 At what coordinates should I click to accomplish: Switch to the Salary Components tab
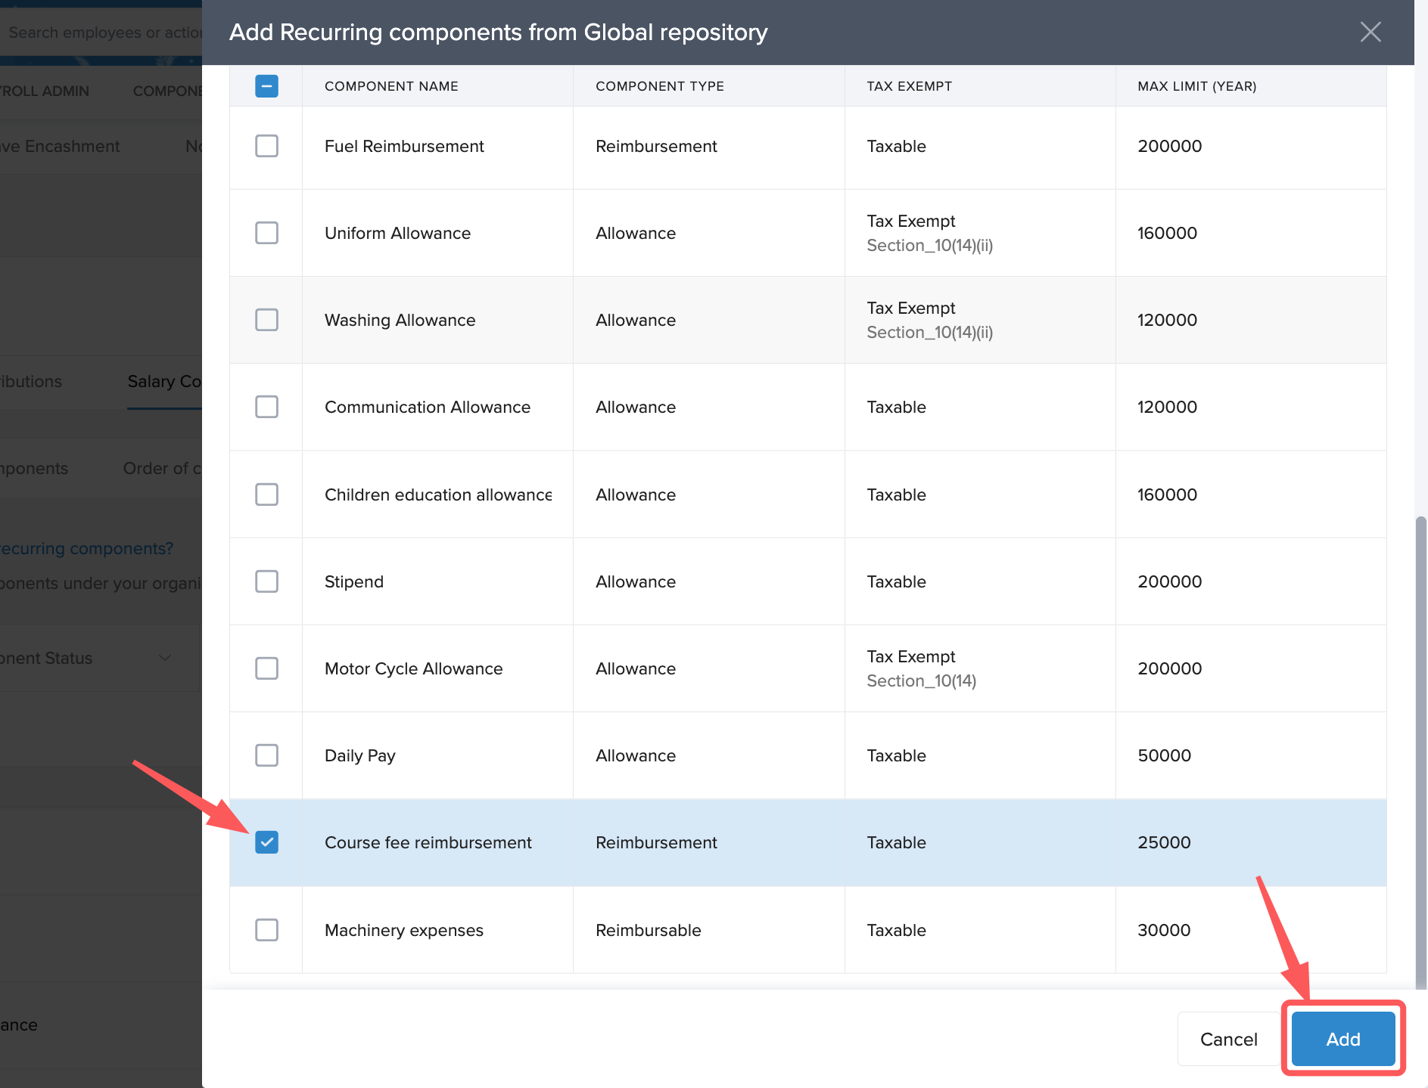[x=163, y=382]
